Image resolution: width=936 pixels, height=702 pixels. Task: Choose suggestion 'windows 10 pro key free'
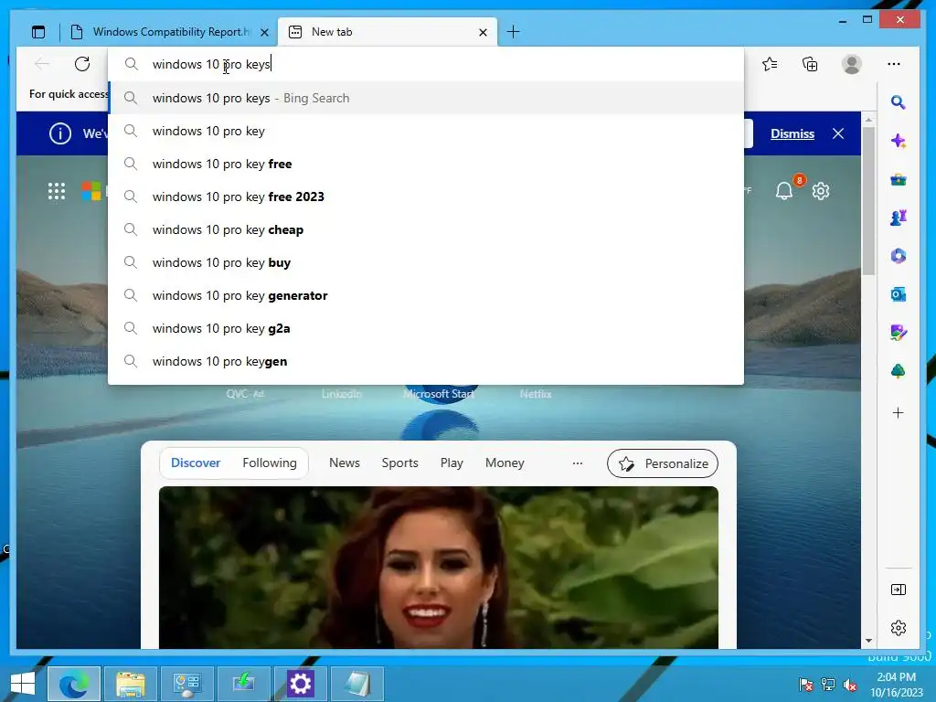tap(426, 164)
